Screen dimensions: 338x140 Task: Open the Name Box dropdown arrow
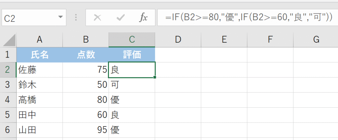(60, 17)
